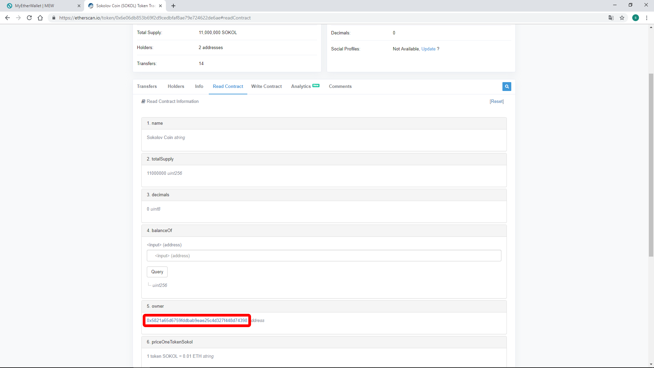The height and width of the screenshot is (368, 654).
Task: Switch to the Info tab
Action: [199, 87]
